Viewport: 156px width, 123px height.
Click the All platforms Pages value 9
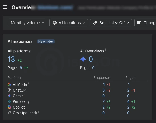pyautogui.click(x=21, y=68)
